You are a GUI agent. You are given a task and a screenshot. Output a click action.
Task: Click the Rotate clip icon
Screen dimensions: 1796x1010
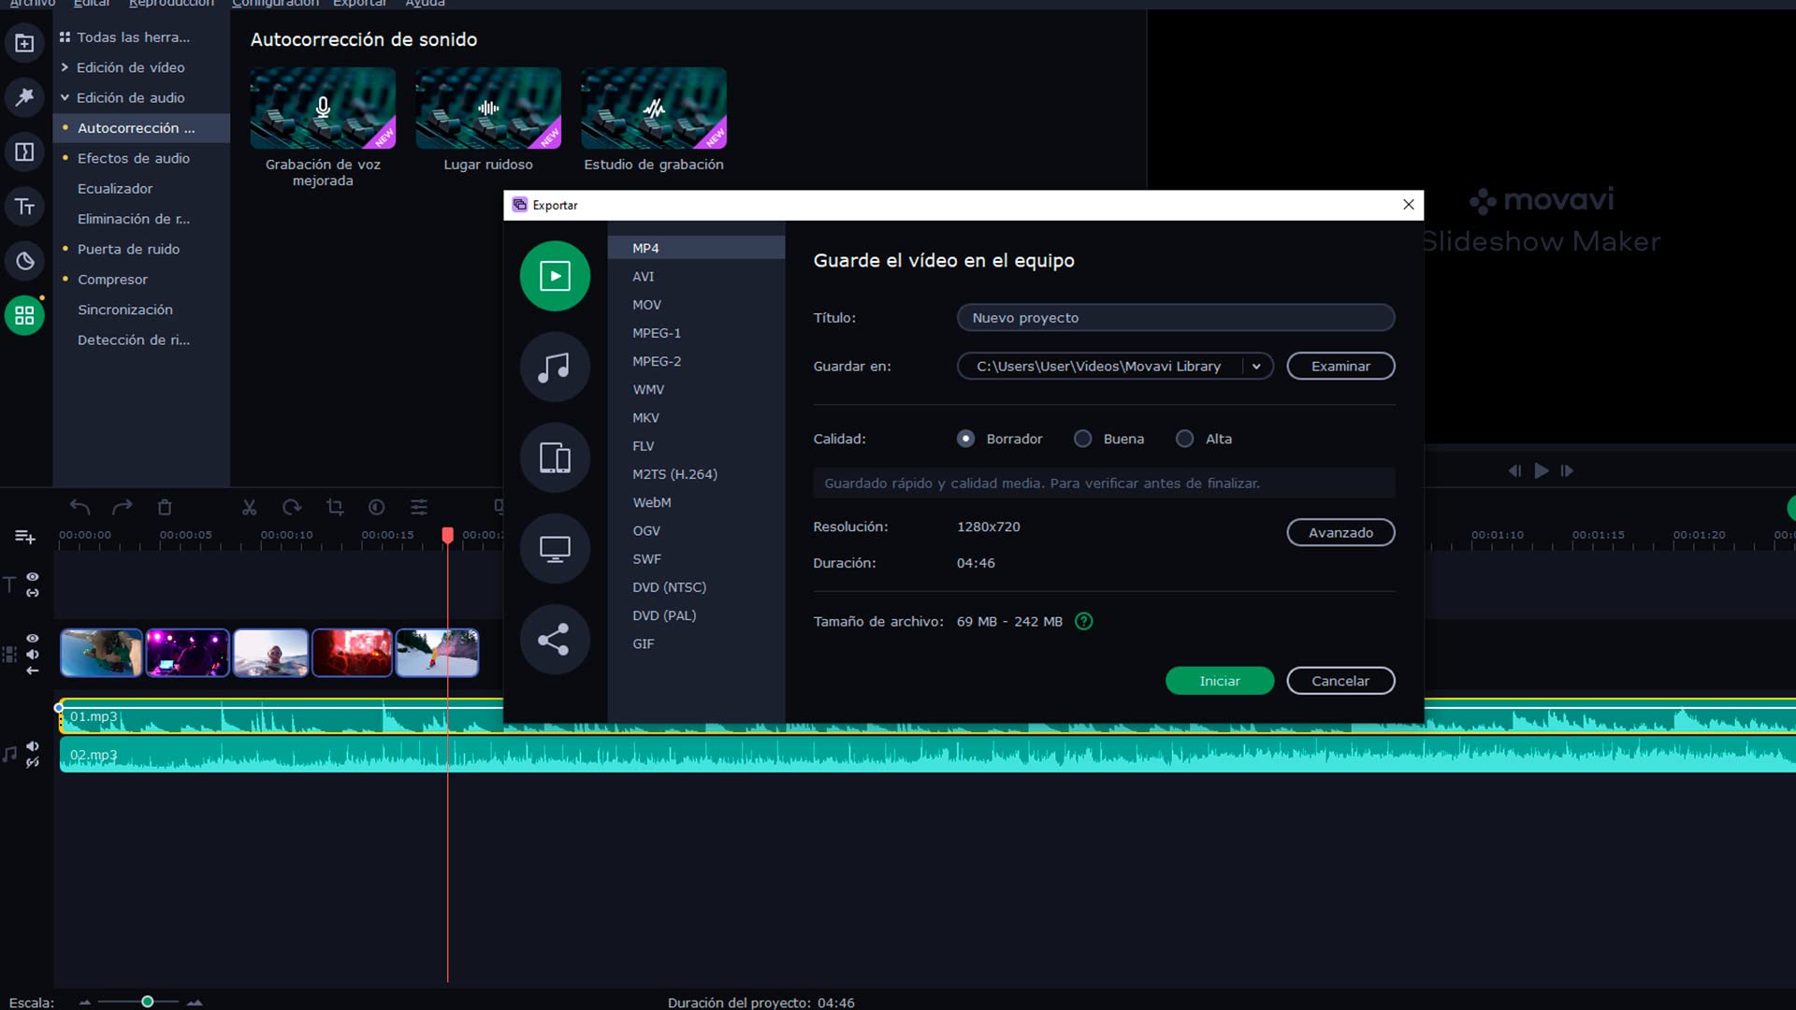pos(292,507)
